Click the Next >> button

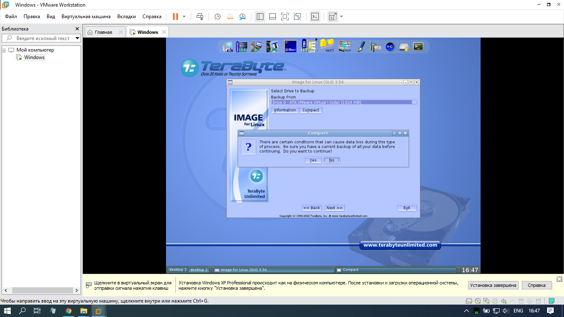coord(334,208)
